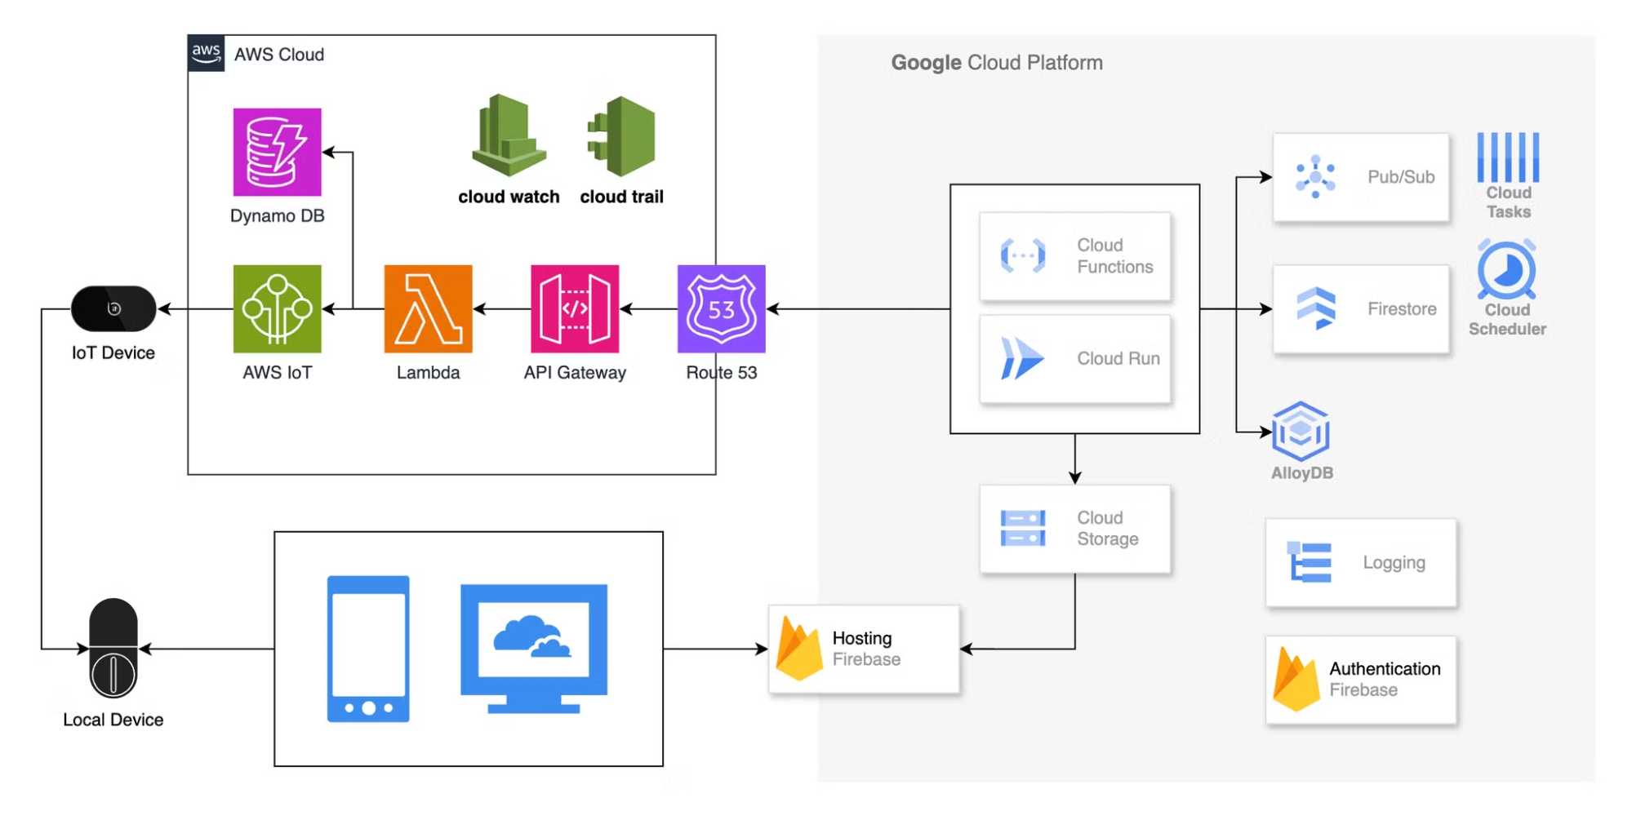Select the Route 53 shield icon
Viewport: 1632px width, 820px height.
722,308
